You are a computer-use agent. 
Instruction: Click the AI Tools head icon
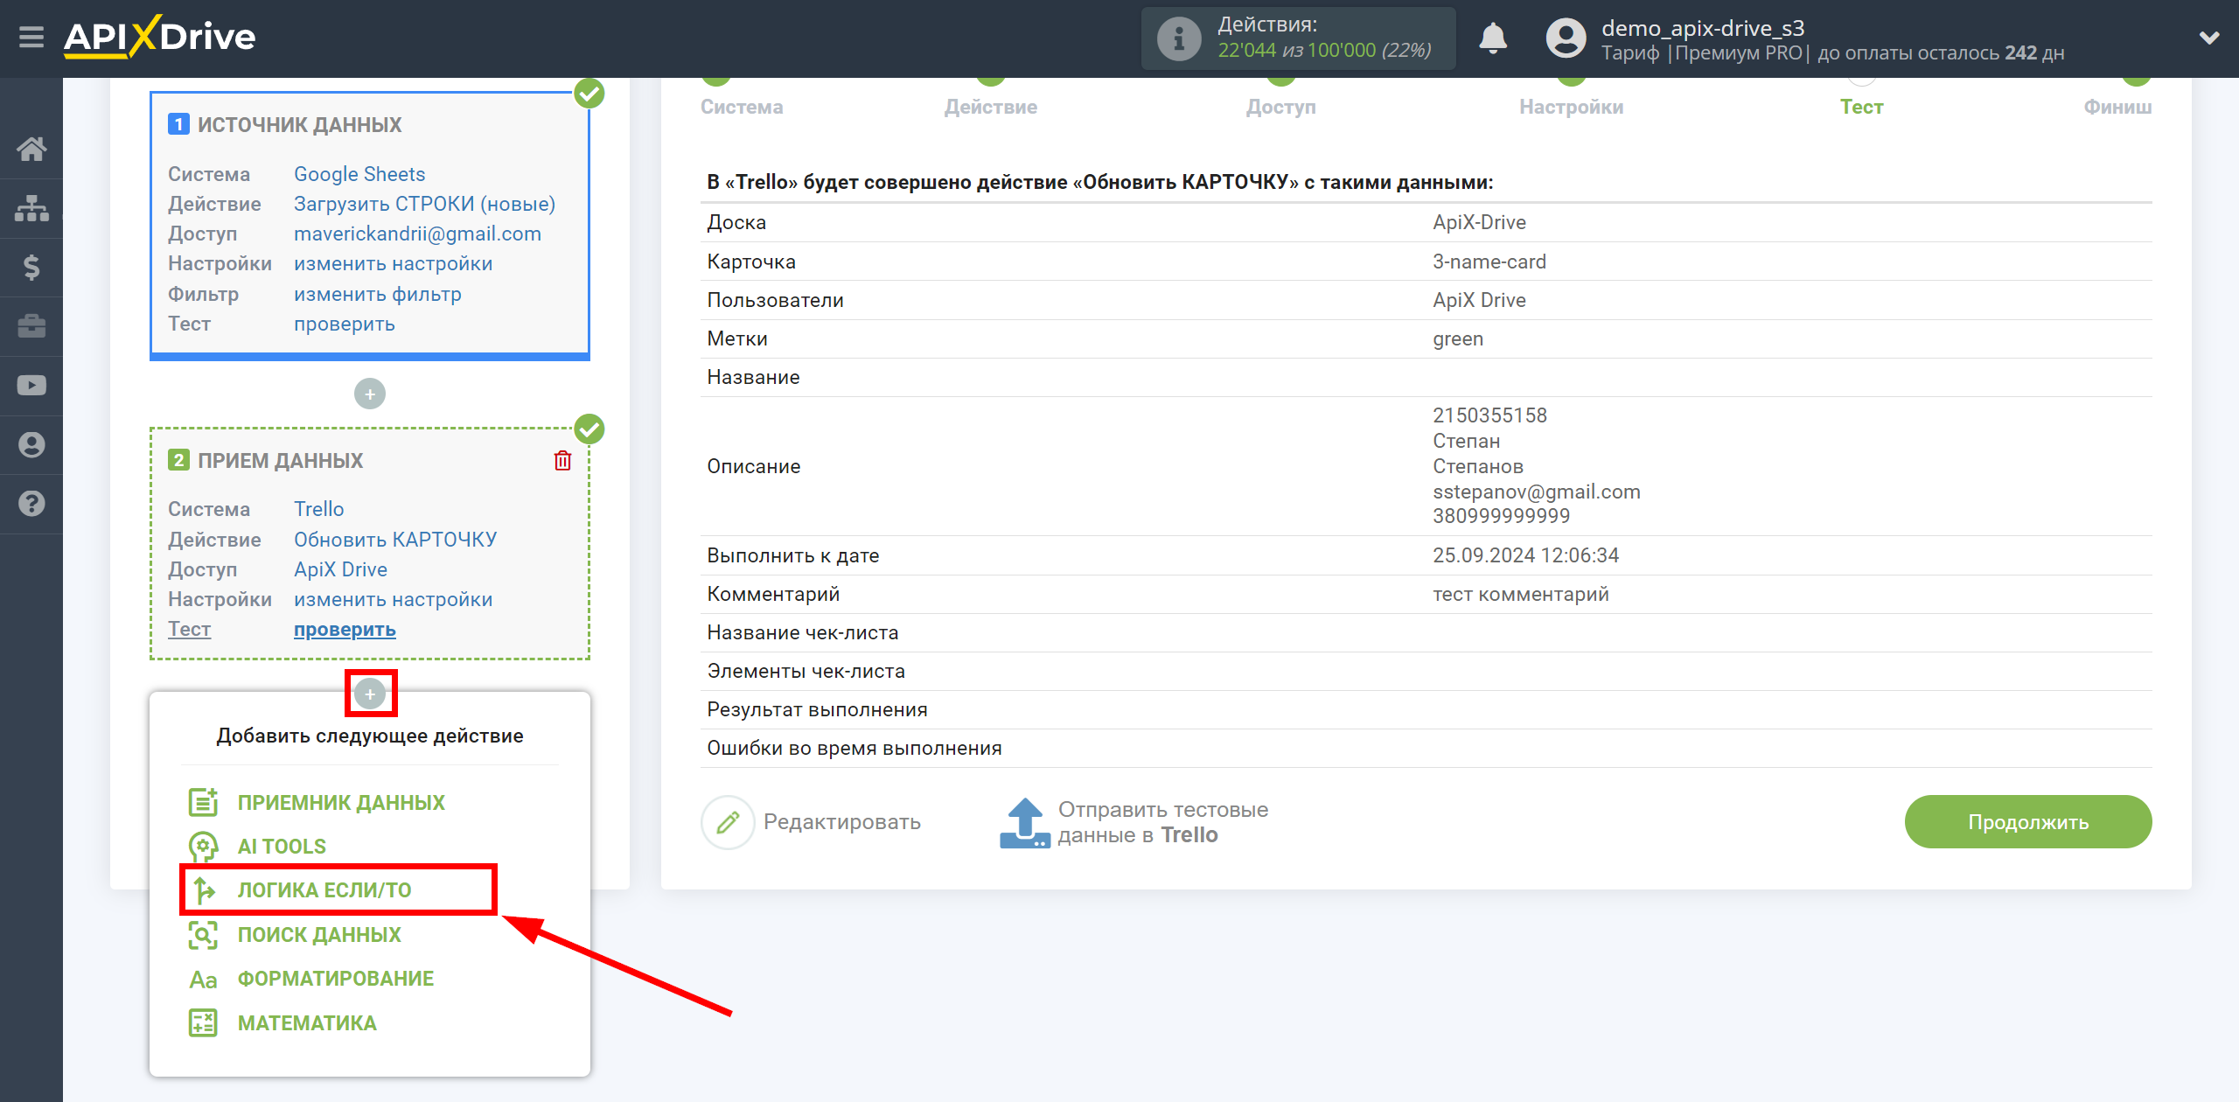point(203,846)
